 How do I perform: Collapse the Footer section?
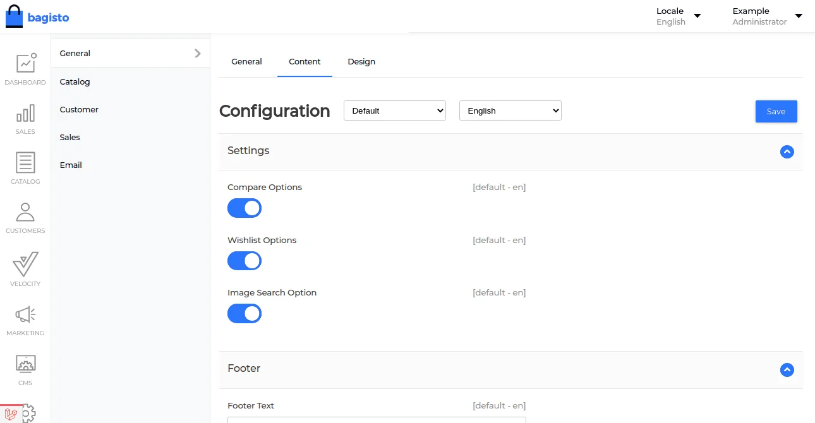(x=787, y=370)
